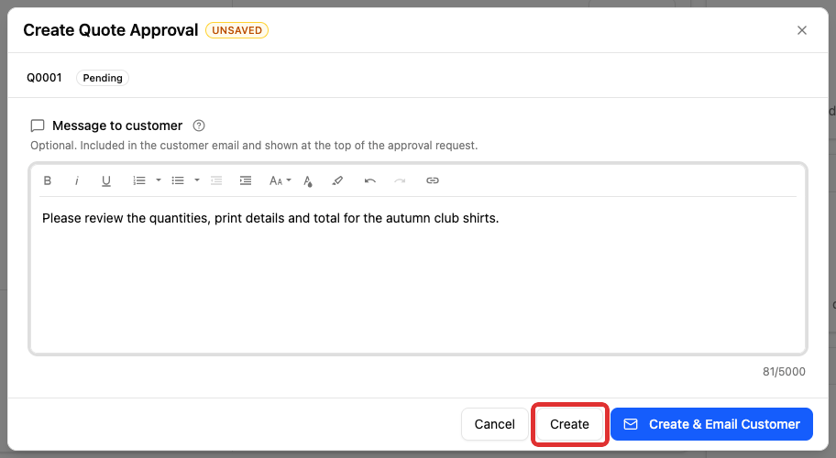Underline text using the U icon
836x458 pixels.
(106, 180)
